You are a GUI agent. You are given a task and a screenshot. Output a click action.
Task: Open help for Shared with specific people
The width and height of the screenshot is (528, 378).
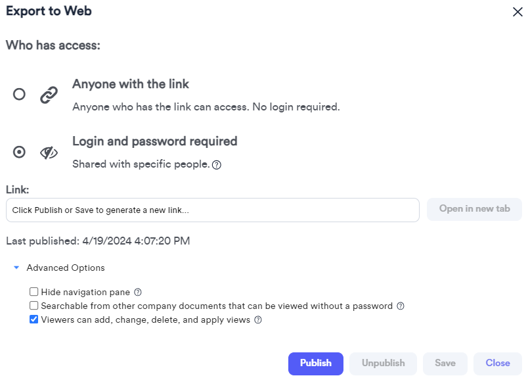(217, 165)
